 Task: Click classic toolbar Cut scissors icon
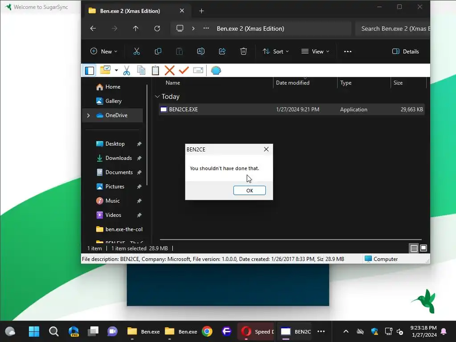(x=126, y=70)
